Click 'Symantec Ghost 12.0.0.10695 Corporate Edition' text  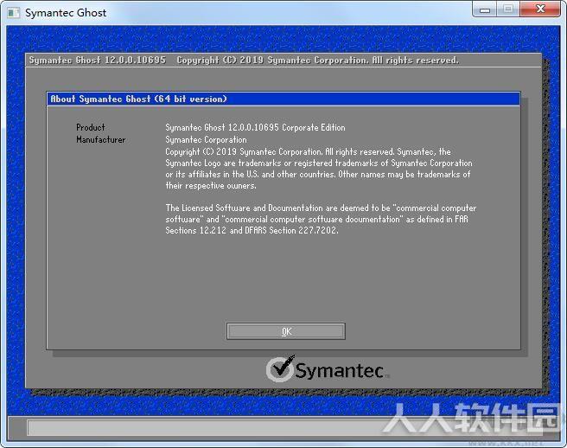pyautogui.click(x=255, y=127)
